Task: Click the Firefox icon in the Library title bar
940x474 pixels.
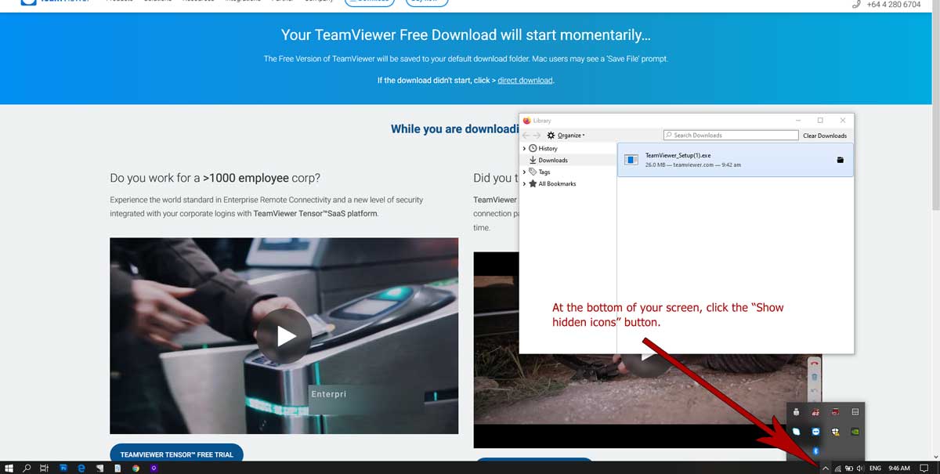Action: point(526,121)
